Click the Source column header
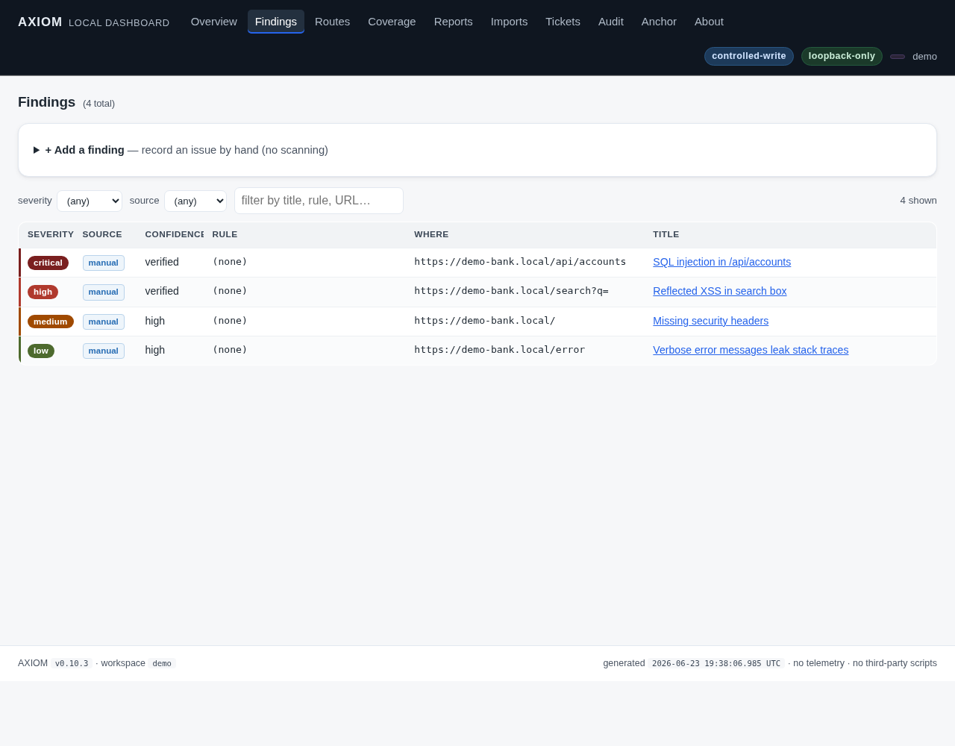Viewport: 955px width, 746px height. pyautogui.click(x=102, y=234)
